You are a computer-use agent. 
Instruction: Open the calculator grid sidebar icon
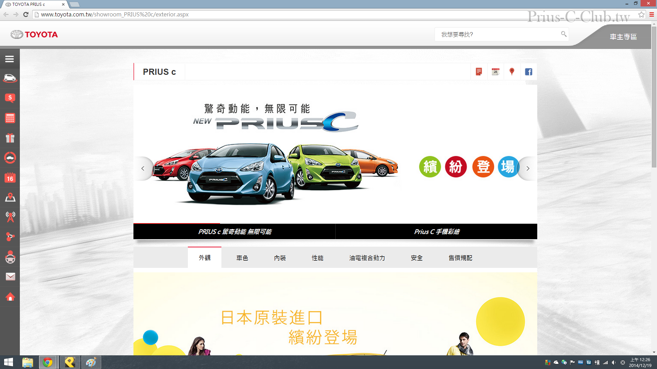pos(10,118)
